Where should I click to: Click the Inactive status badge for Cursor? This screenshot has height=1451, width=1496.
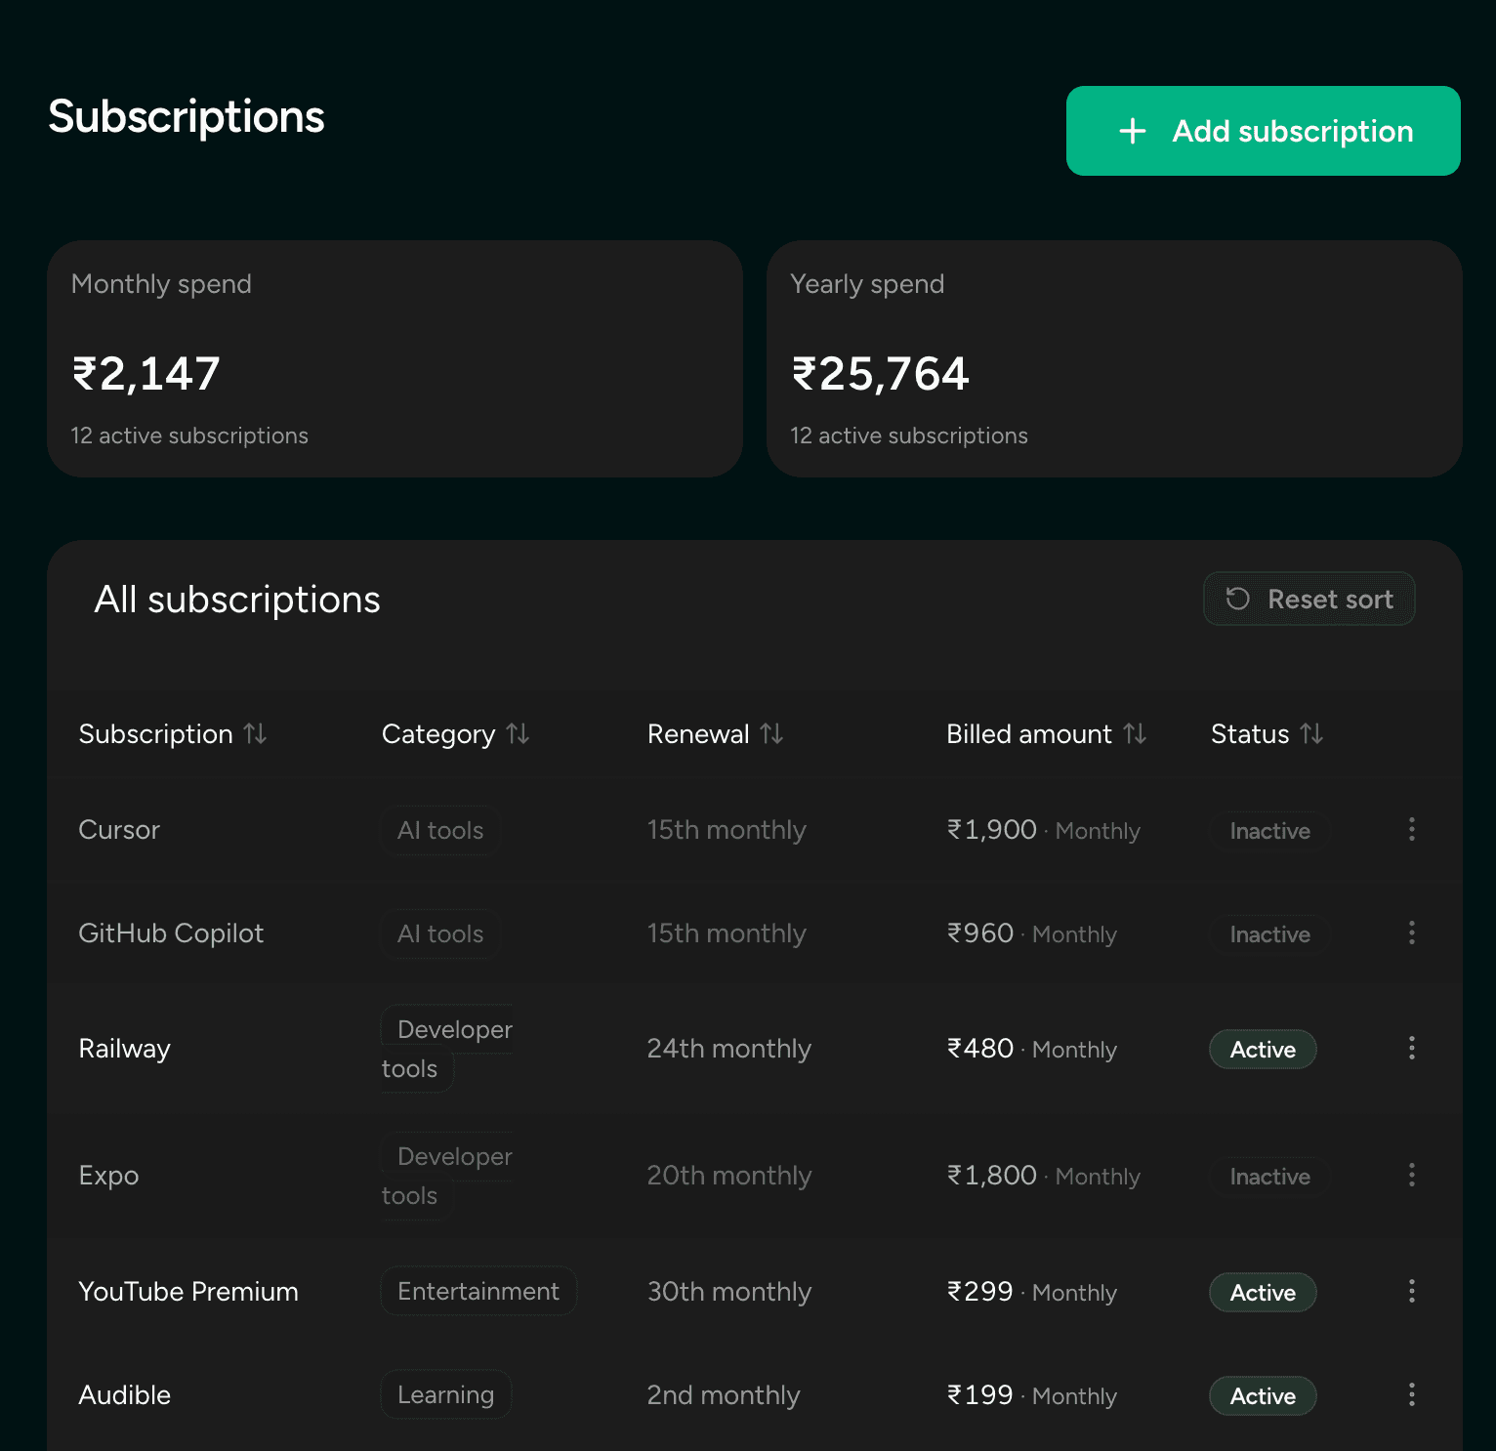(x=1269, y=831)
